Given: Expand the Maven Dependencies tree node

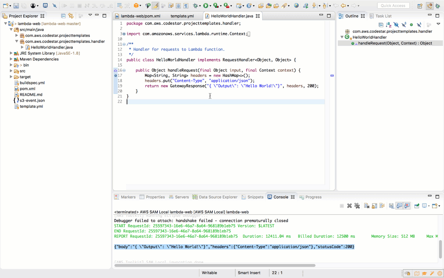Looking at the screenshot, I should pyautogui.click(x=11, y=59).
